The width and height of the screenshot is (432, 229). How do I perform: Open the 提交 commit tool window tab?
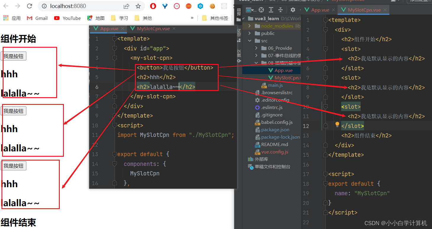239,56
